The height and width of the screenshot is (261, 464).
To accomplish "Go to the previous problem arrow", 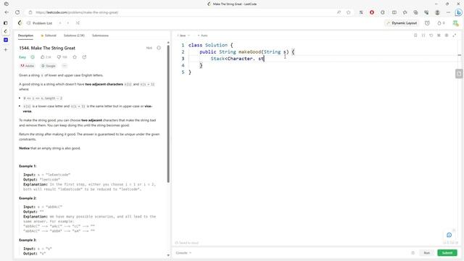I will [x=60, y=22].
